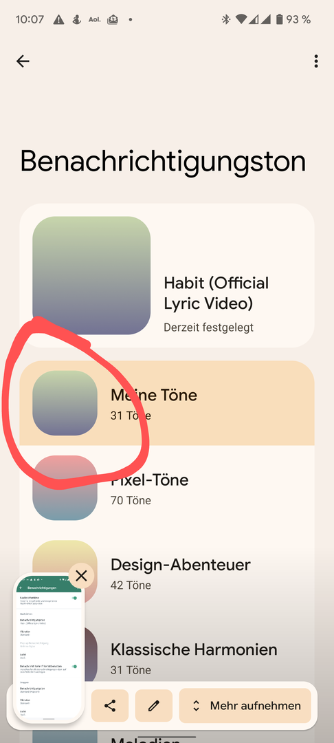
Task: Tap the Design-Abenteuer gradient icon
Action: (x=65, y=572)
